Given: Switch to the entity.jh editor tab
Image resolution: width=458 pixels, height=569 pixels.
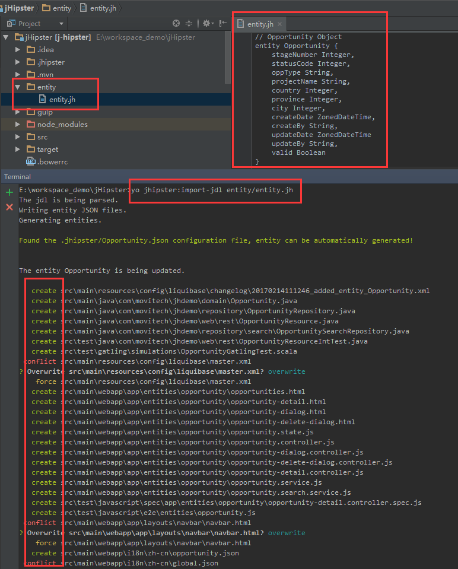Looking at the screenshot, I should [260, 24].
